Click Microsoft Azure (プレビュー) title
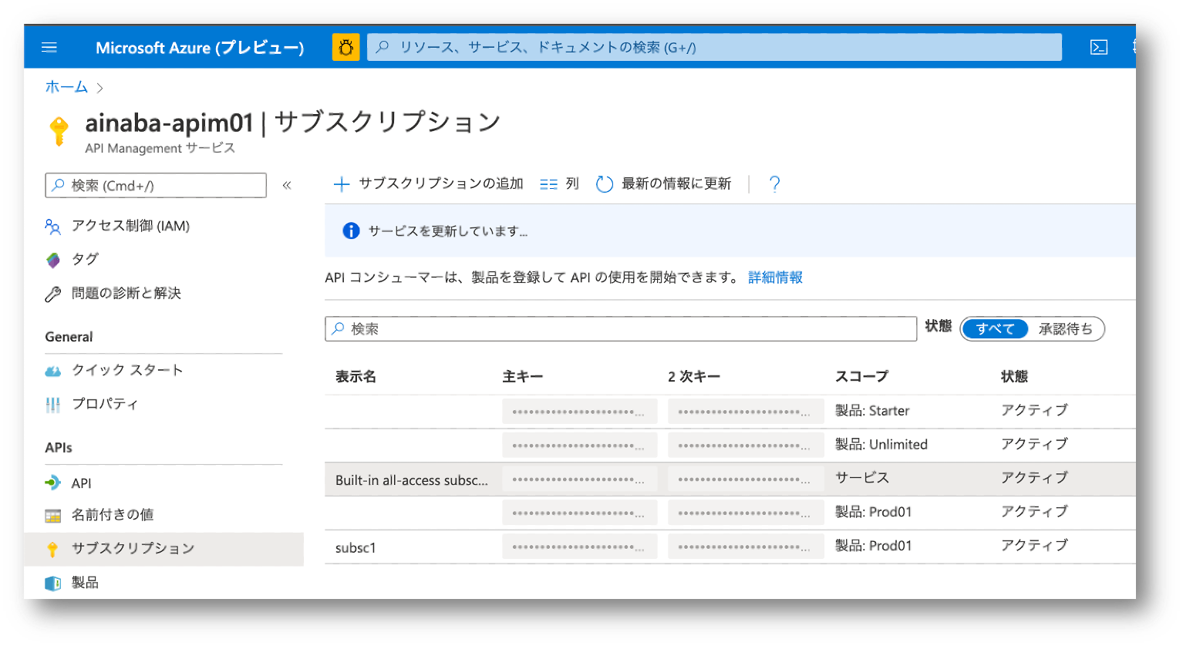This screenshot has height=646, width=1183. [200, 48]
